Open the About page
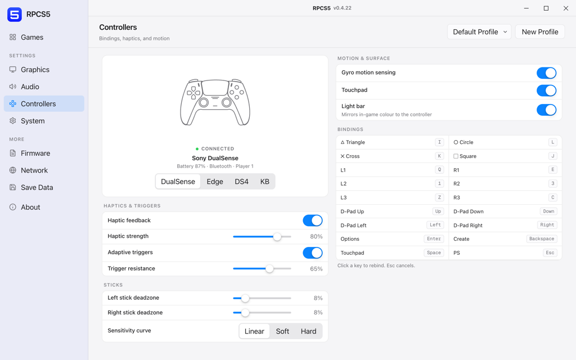 click(x=44, y=207)
